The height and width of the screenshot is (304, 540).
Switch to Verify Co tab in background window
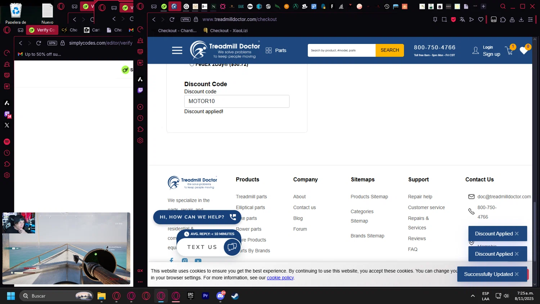[x=42, y=30]
